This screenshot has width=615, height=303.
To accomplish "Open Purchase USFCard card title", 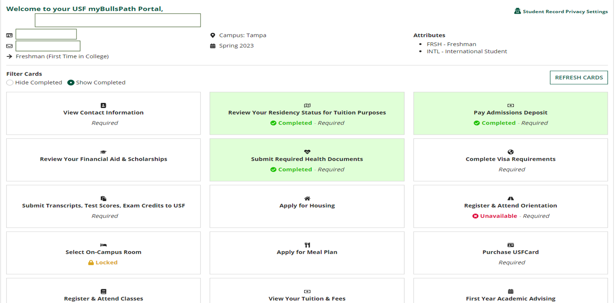I will (510, 252).
